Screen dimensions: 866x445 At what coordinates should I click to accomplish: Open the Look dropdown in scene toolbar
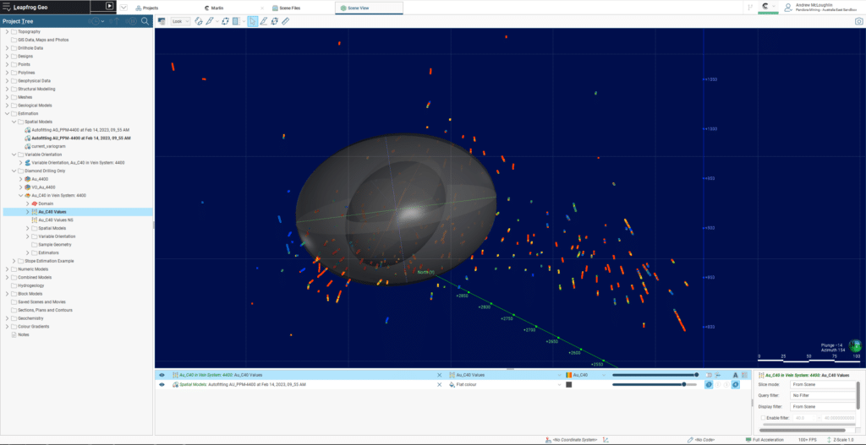pos(180,21)
